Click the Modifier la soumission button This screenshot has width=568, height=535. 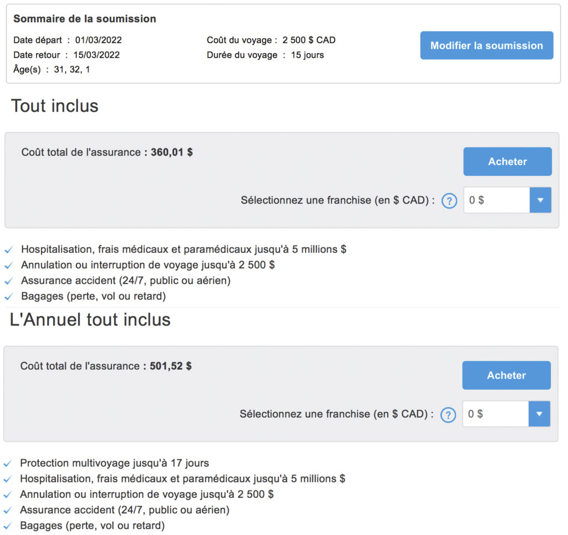tap(486, 45)
